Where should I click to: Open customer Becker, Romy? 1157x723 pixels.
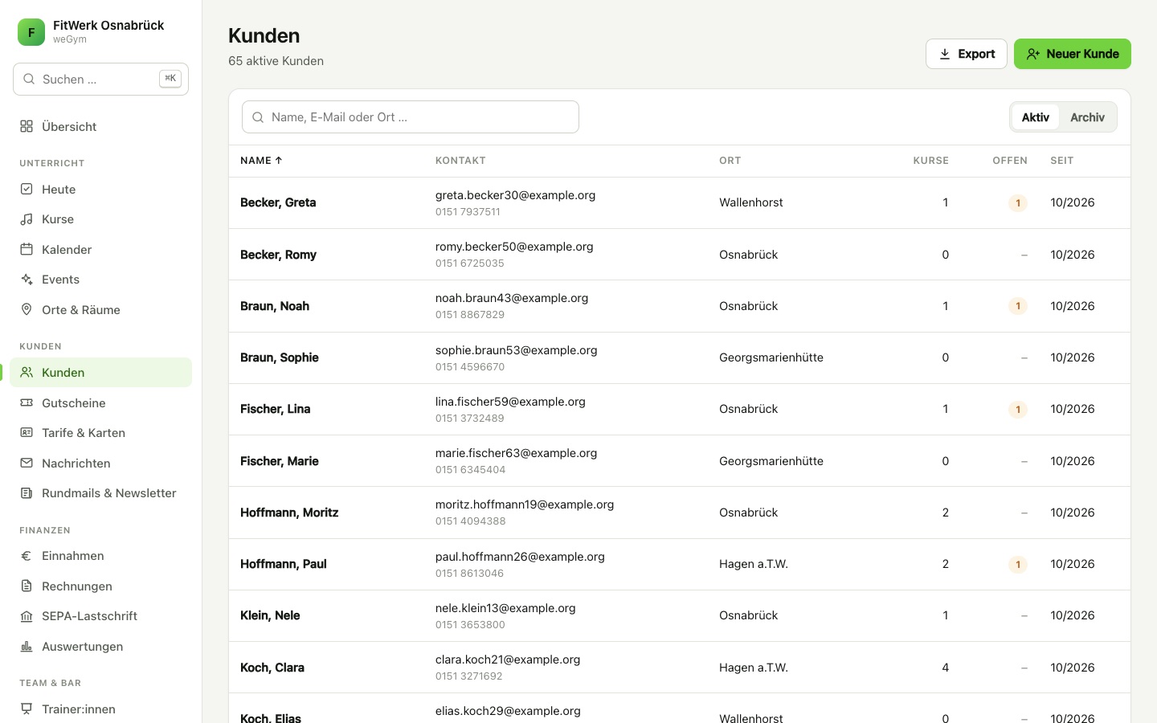(278, 255)
